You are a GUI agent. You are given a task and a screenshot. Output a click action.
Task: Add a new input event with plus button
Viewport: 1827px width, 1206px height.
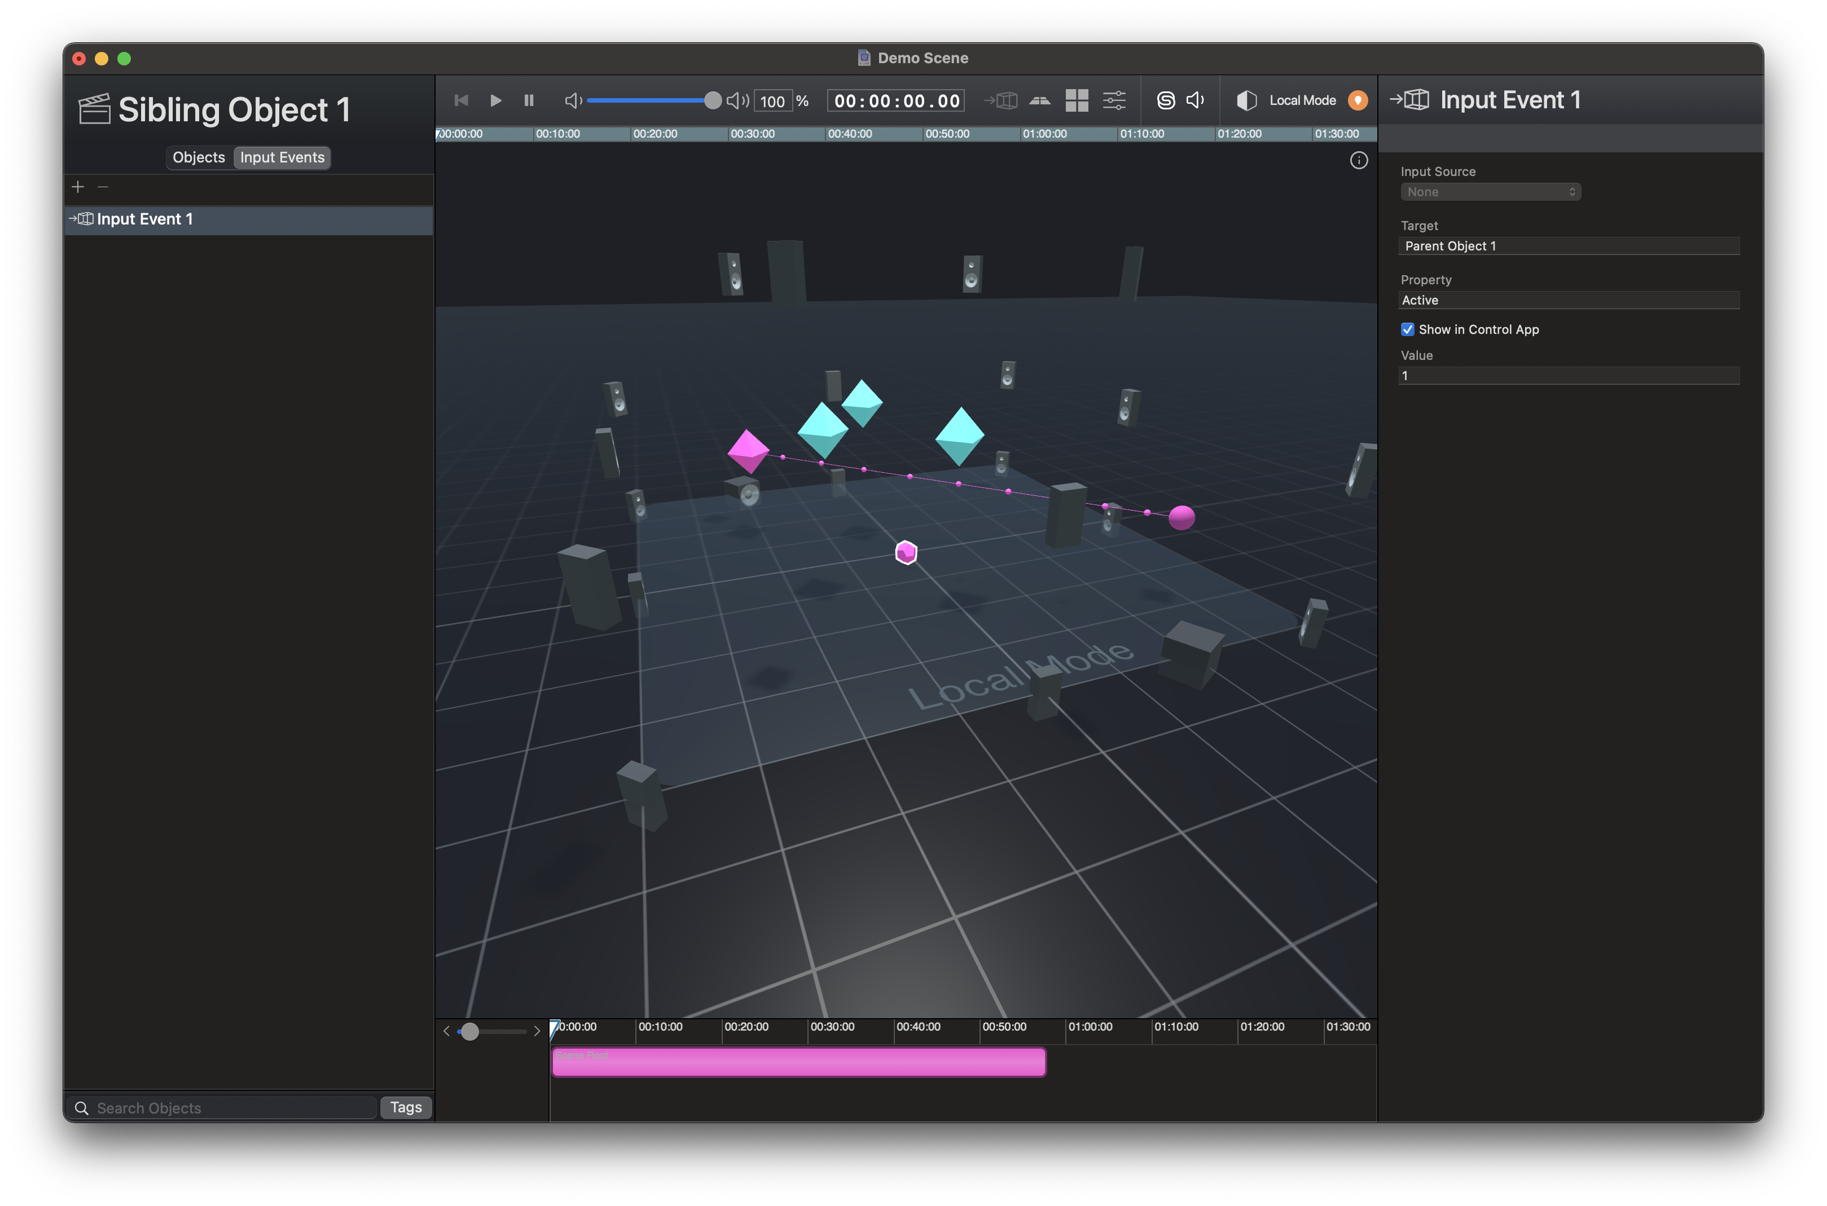[78, 187]
